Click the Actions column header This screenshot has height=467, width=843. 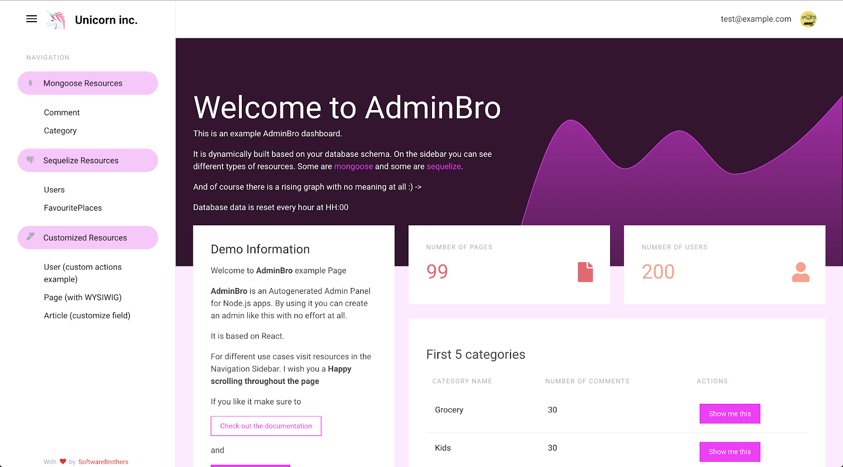[x=712, y=381]
